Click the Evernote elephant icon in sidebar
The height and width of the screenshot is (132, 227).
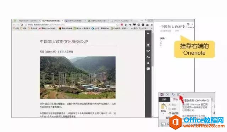click(148, 45)
